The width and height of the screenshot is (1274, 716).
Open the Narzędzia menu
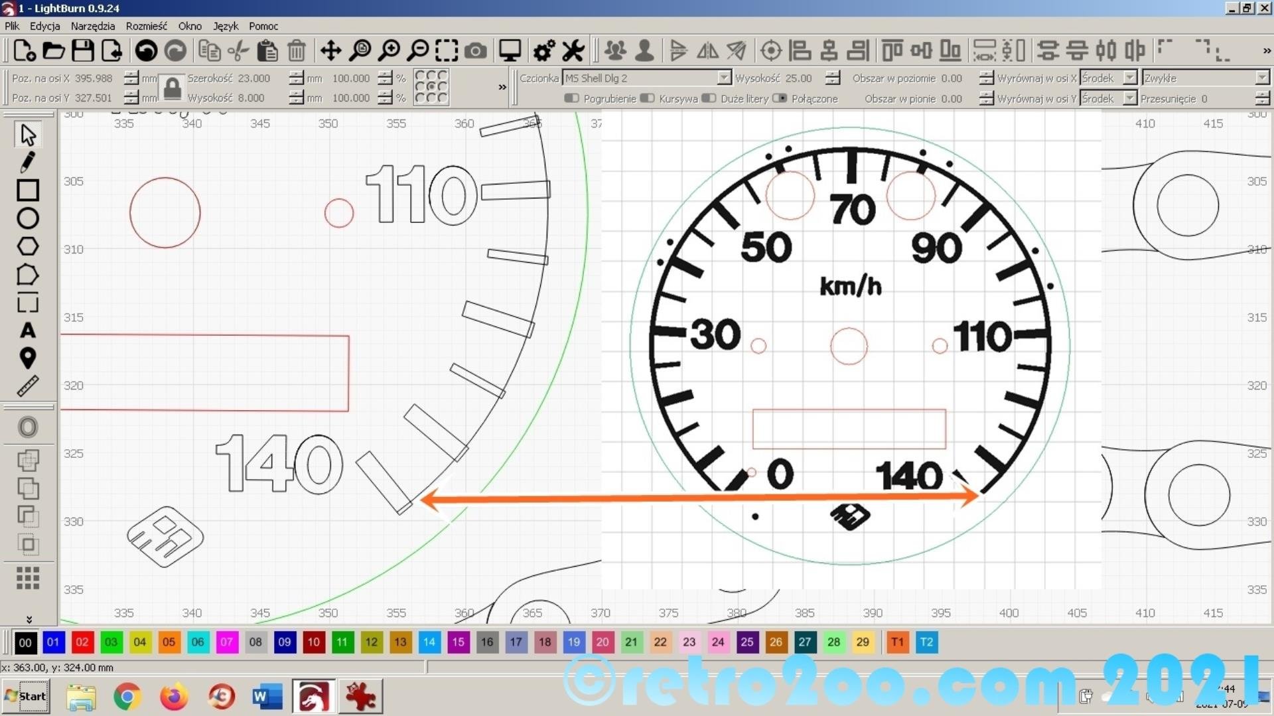coord(92,26)
